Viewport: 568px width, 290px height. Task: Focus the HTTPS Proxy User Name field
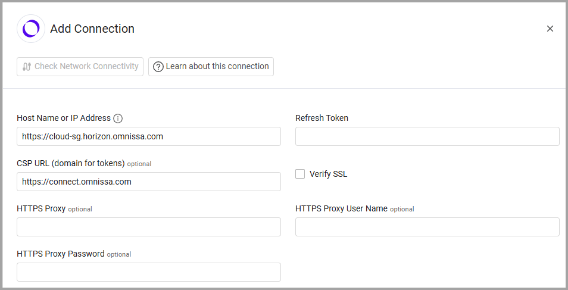tap(427, 227)
